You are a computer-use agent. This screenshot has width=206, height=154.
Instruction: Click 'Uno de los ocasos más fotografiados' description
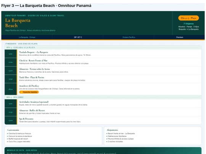pos(49,89)
